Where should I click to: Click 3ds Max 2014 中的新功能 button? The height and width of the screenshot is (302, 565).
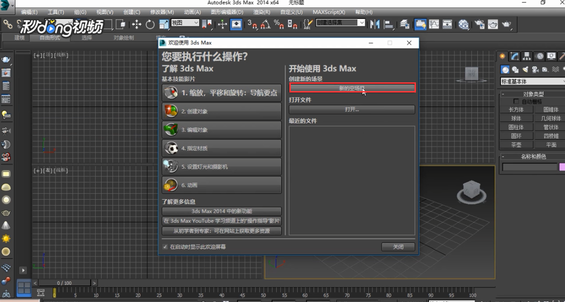(x=222, y=211)
